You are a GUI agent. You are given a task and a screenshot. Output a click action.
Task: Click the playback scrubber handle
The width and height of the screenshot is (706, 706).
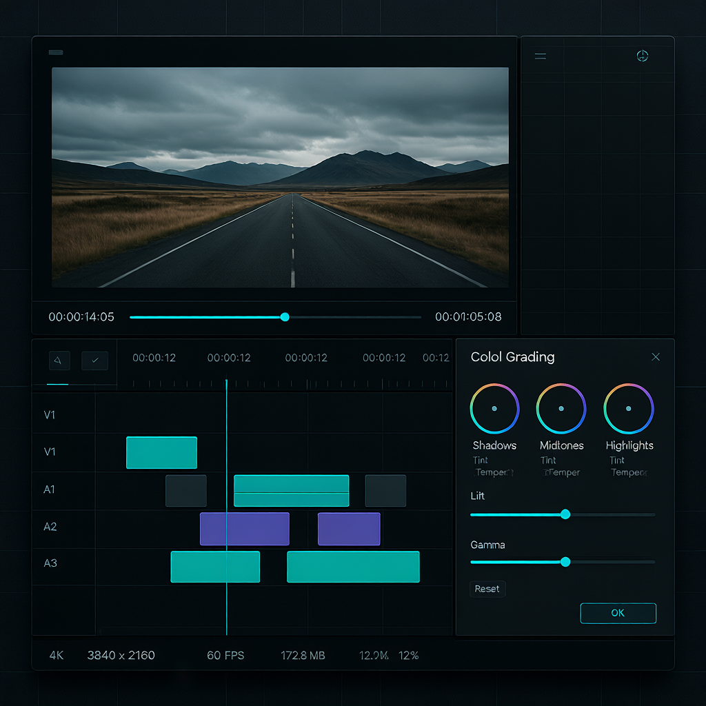point(285,317)
